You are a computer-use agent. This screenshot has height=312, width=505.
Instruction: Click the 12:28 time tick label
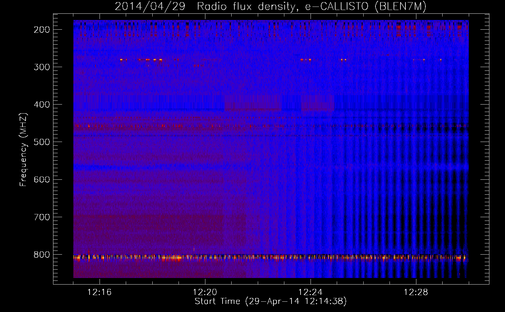tap(416, 292)
